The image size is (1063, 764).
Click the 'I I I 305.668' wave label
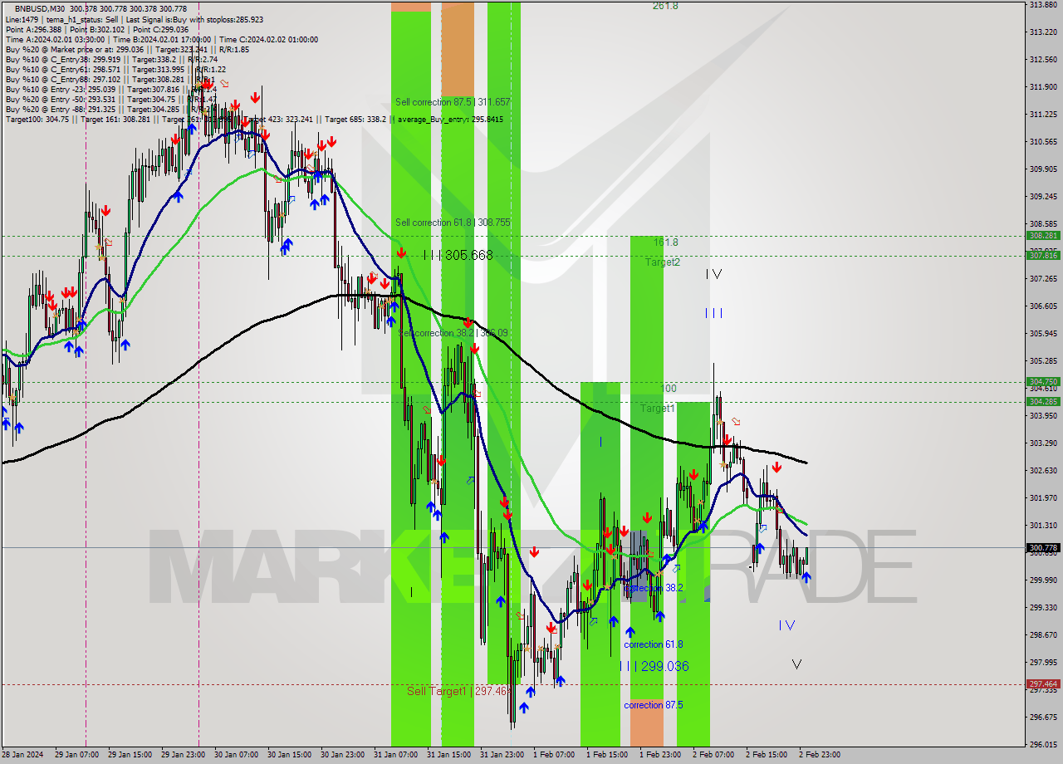[x=458, y=255]
